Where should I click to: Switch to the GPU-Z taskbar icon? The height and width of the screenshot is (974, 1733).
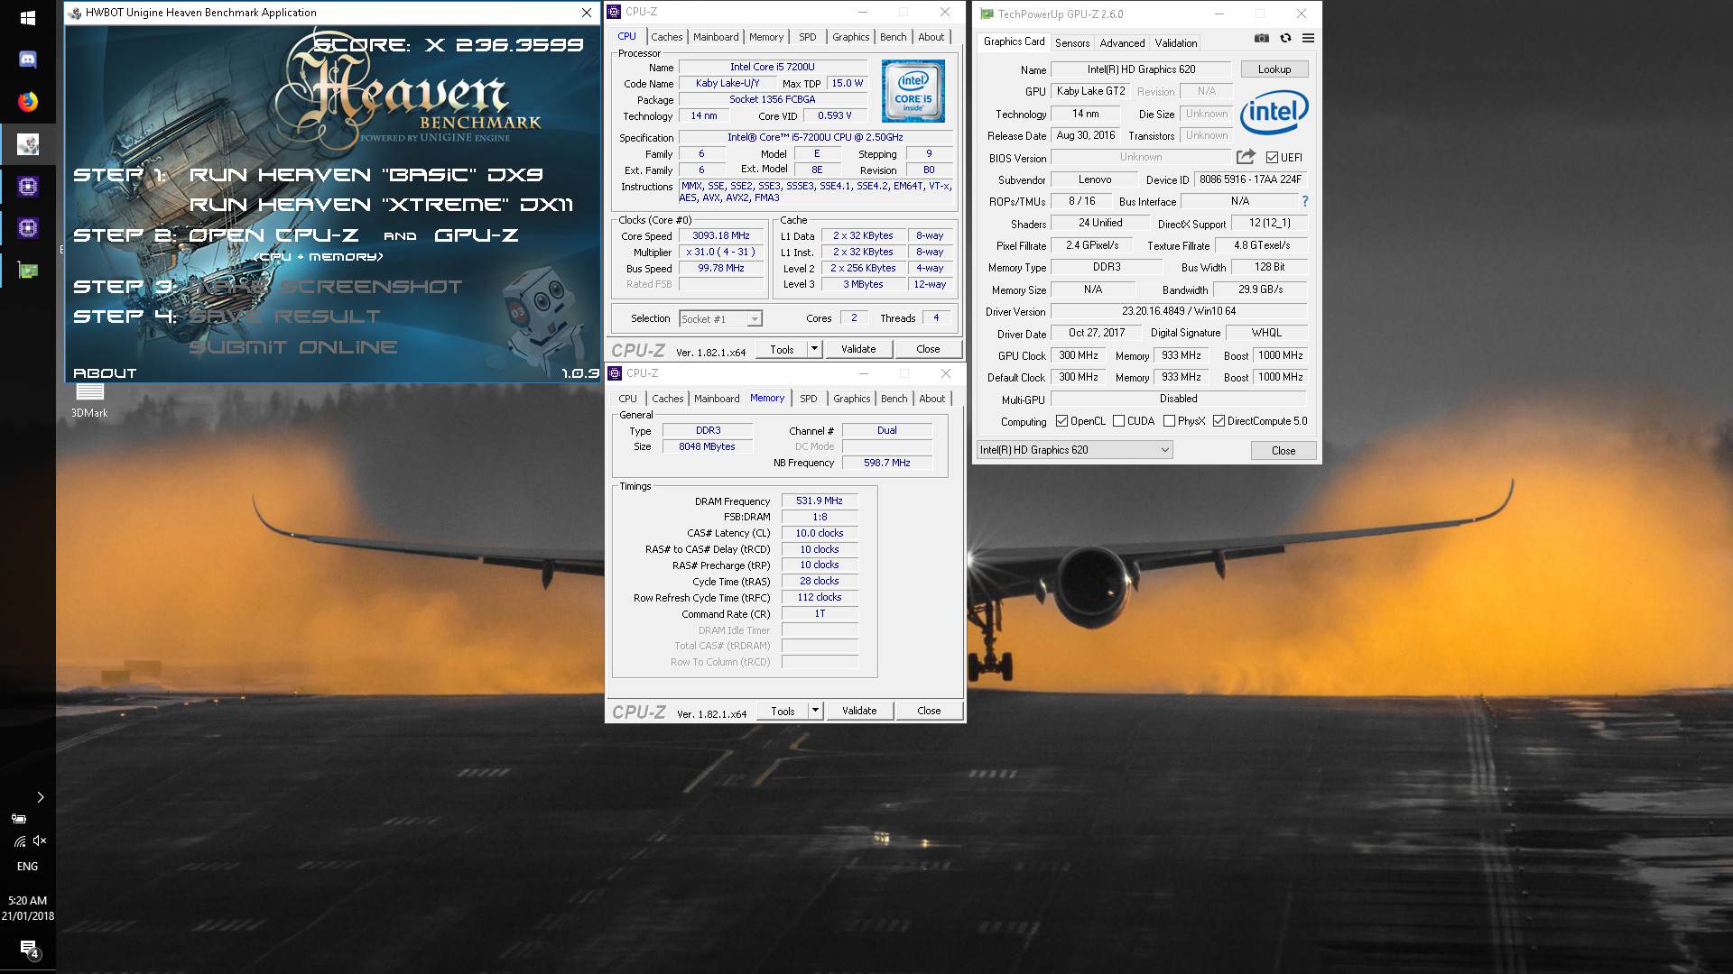pos(27,271)
